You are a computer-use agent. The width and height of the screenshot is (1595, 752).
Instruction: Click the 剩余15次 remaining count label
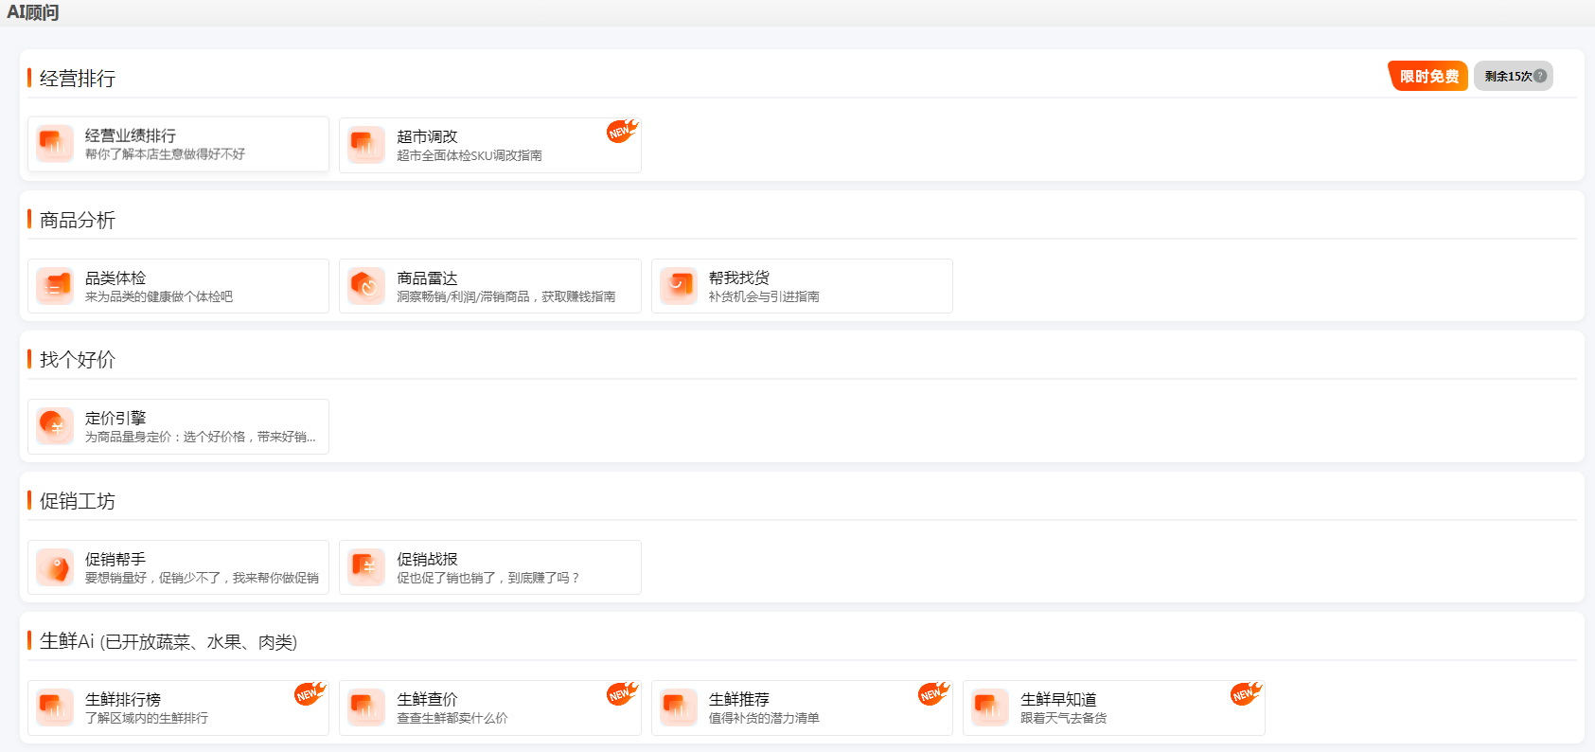pyautogui.click(x=1507, y=76)
